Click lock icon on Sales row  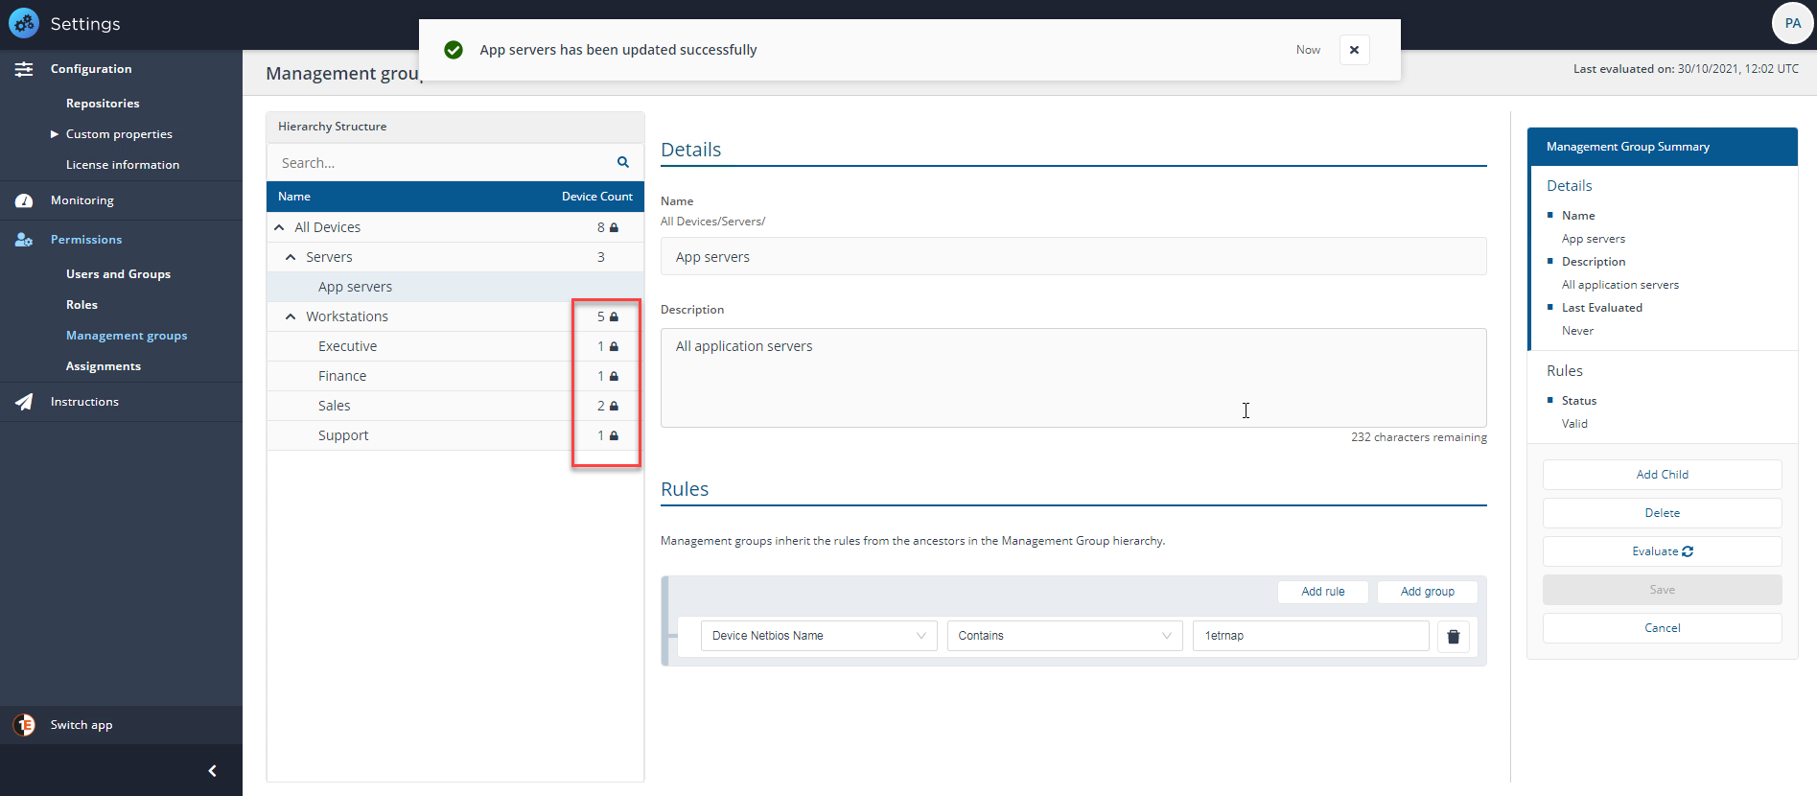point(614,406)
